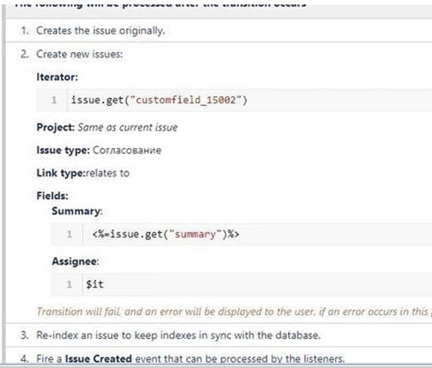Viewport: 432px width, 368px height.
Task: Click line number 1 in Iterator gutter
Action: [54, 100]
